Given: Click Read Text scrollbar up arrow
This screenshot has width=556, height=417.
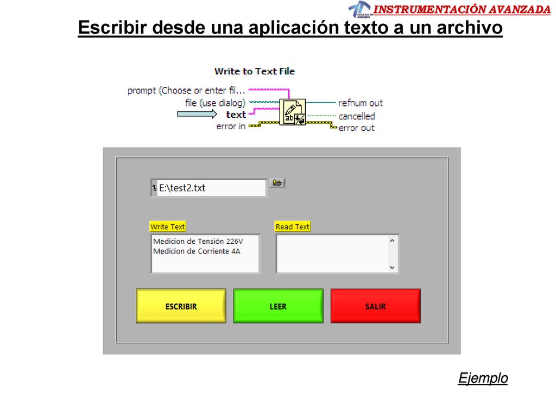Looking at the screenshot, I should coord(392,241).
